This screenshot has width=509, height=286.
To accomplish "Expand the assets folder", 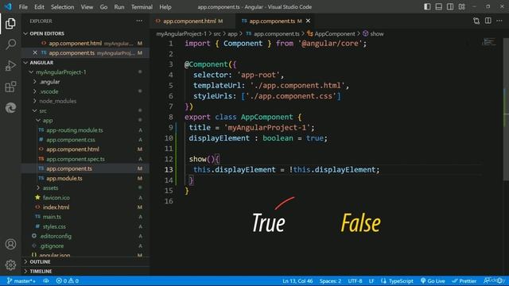I will 50,187.
